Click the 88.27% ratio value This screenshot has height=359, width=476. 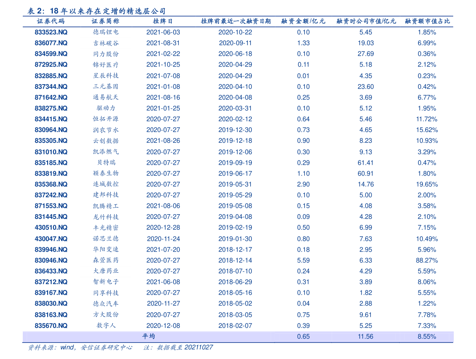pyautogui.click(x=427, y=260)
